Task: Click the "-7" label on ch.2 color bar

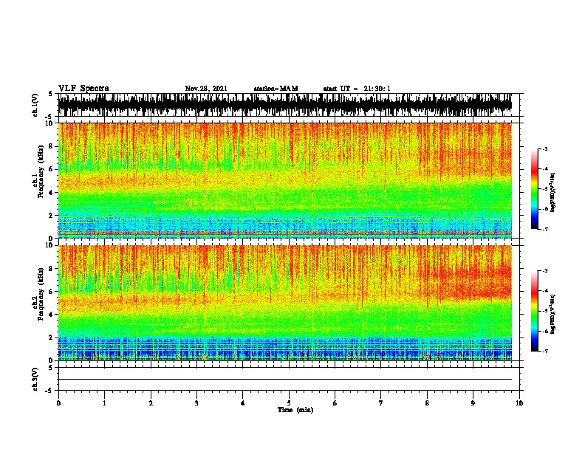Action: pyautogui.click(x=545, y=351)
